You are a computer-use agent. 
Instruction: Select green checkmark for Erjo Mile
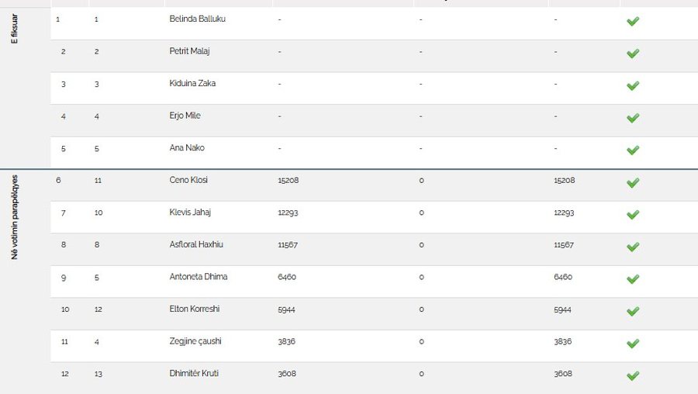click(633, 118)
